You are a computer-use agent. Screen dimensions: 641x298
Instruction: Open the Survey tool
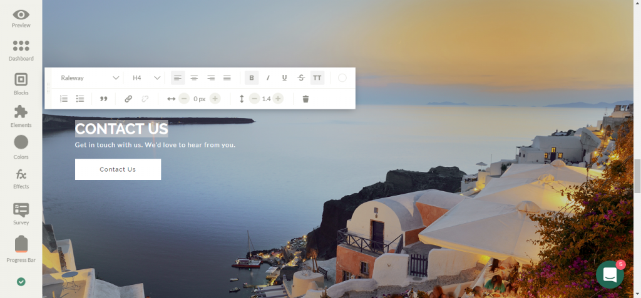coord(21,214)
